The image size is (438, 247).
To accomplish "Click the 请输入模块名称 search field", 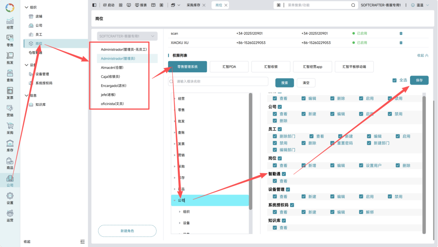I will coord(218,81).
